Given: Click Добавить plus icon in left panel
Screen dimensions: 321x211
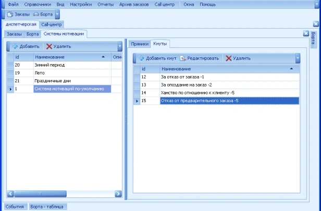Looking at the screenshot, I should (15, 46).
